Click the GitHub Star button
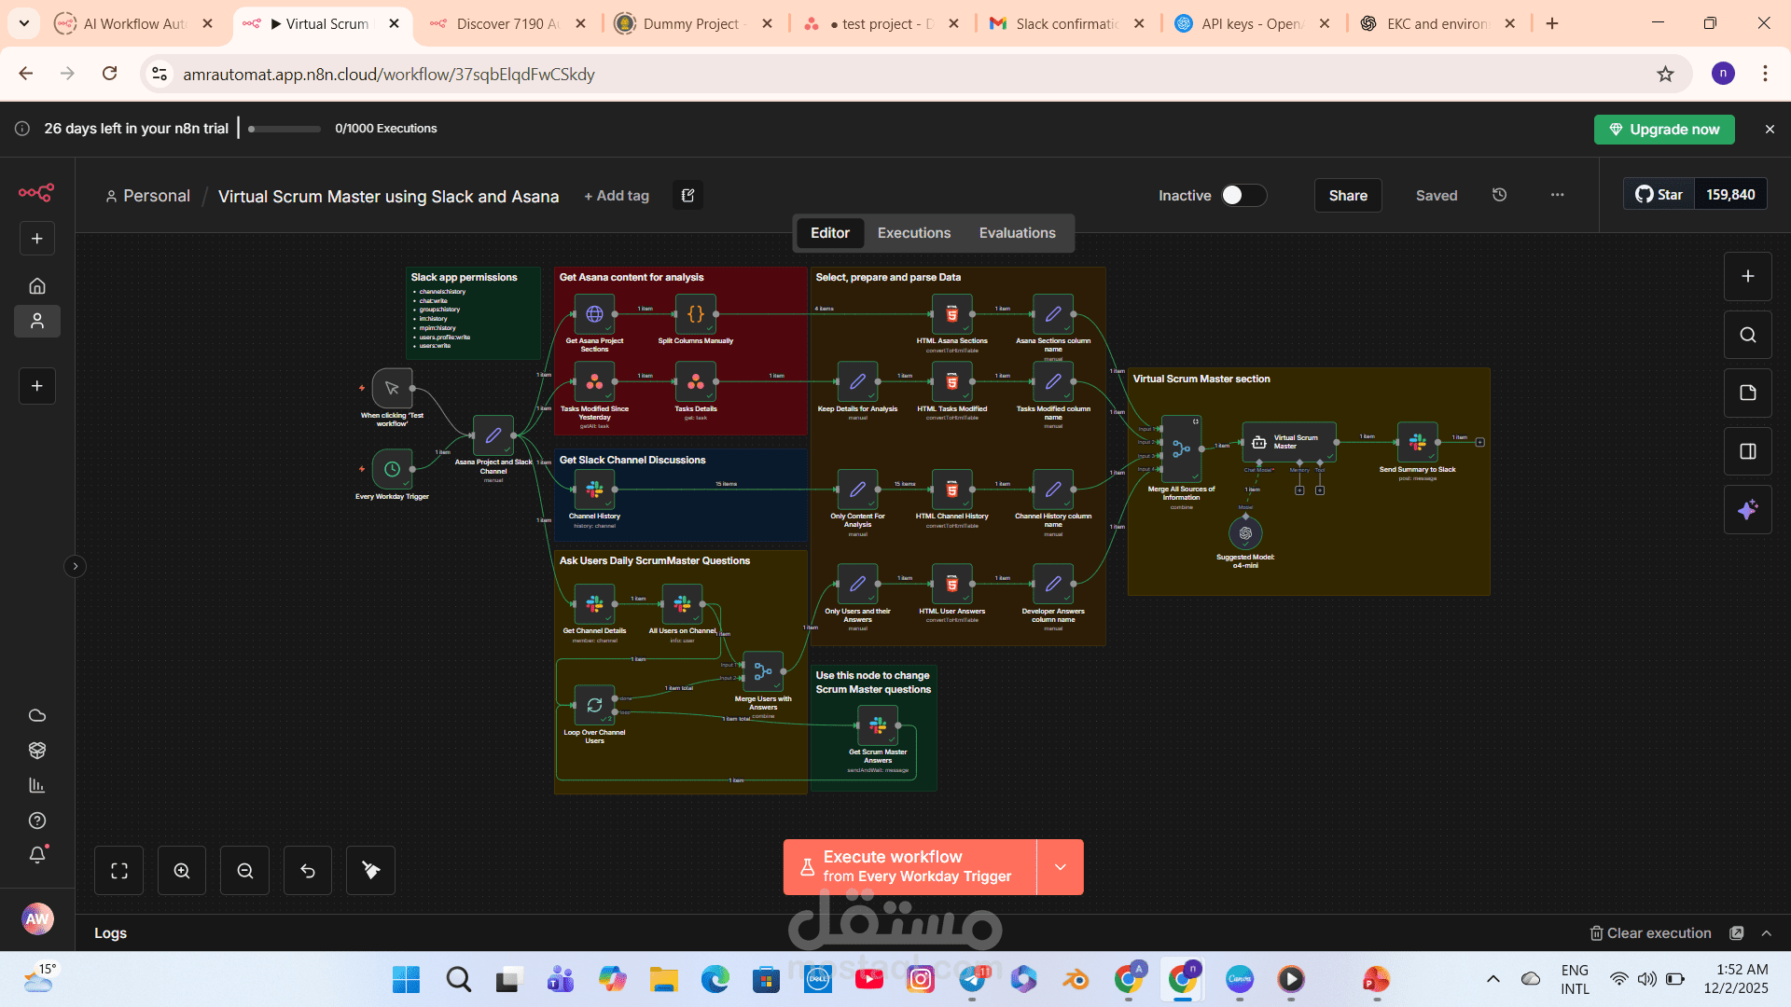This screenshot has height=1007, width=1791. click(1659, 195)
